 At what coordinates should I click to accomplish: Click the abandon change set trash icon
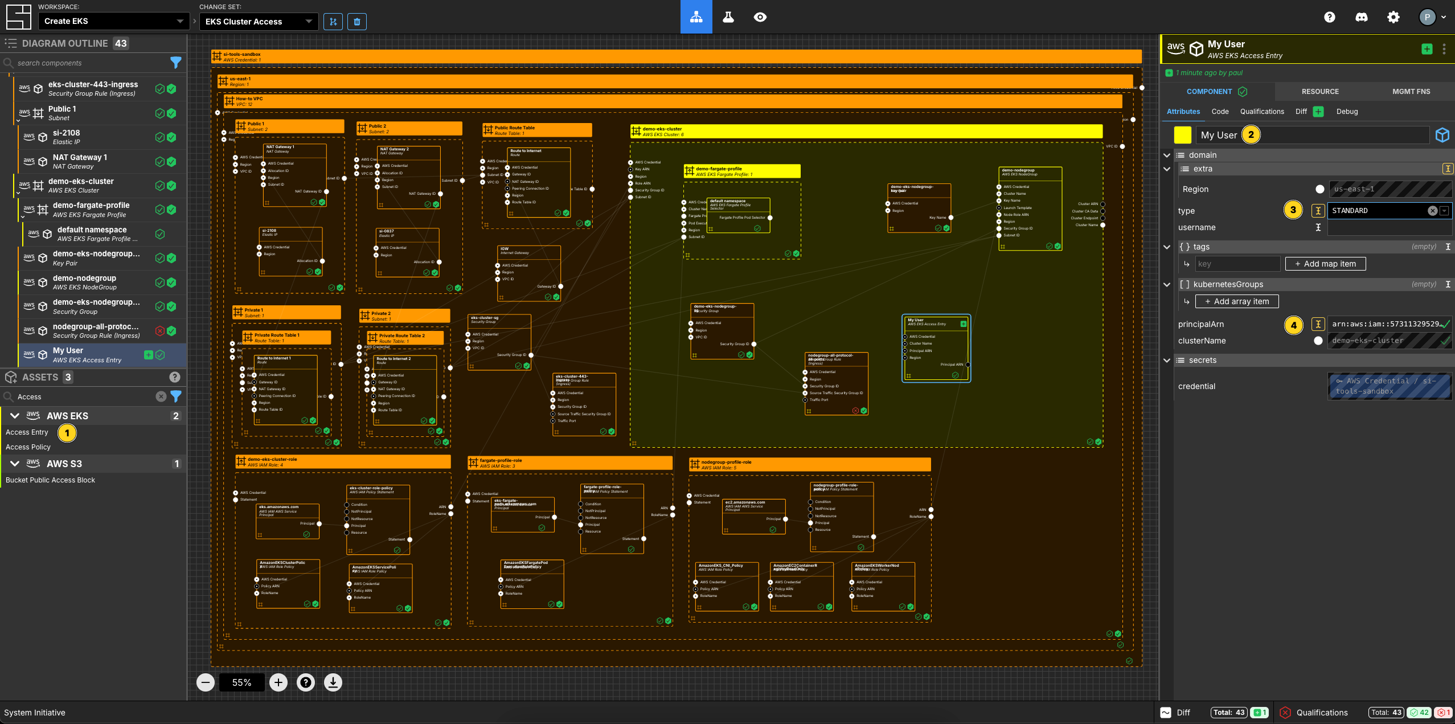pos(357,22)
